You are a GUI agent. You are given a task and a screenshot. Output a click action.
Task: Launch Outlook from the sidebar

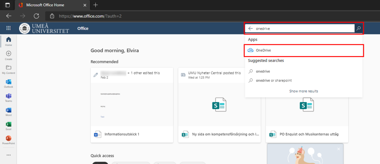8,84
